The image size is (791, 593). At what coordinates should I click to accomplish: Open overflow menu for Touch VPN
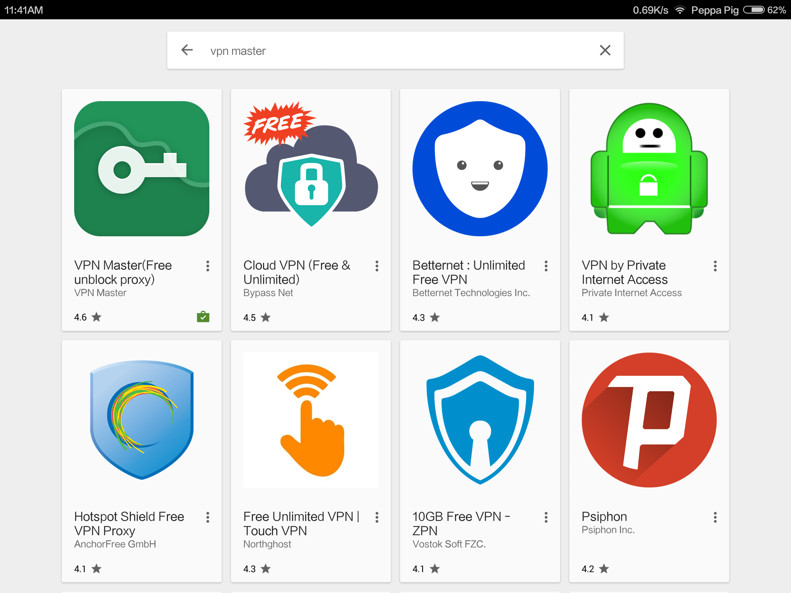pos(377,517)
